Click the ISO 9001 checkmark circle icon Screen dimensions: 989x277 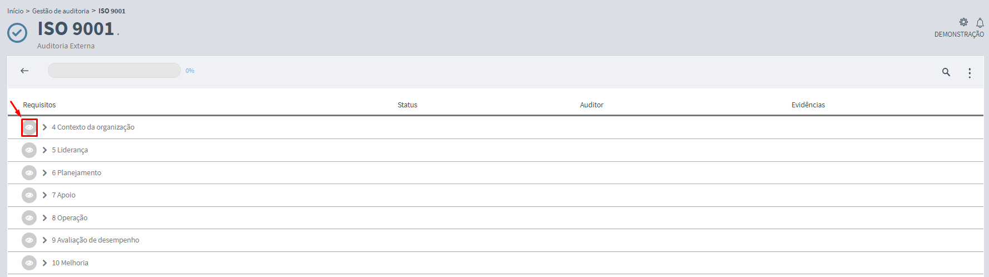pyautogui.click(x=17, y=33)
